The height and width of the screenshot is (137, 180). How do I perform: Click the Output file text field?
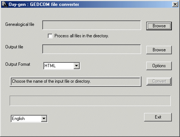pyautogui.click(x=91, y=49)
